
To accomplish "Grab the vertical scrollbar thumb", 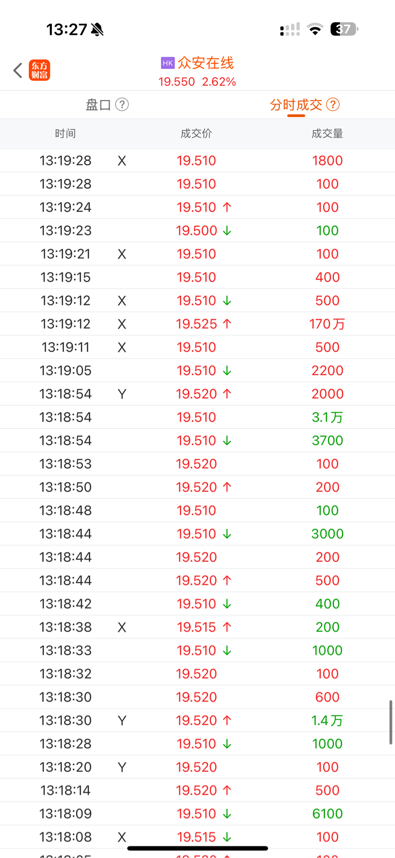I will pyautogui.click(x=391, y=722).
